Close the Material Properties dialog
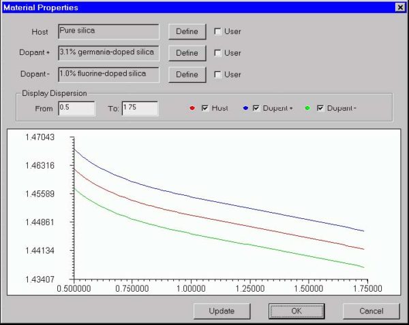The height and width of the screenshot is (325, 409). pos(400,7)
